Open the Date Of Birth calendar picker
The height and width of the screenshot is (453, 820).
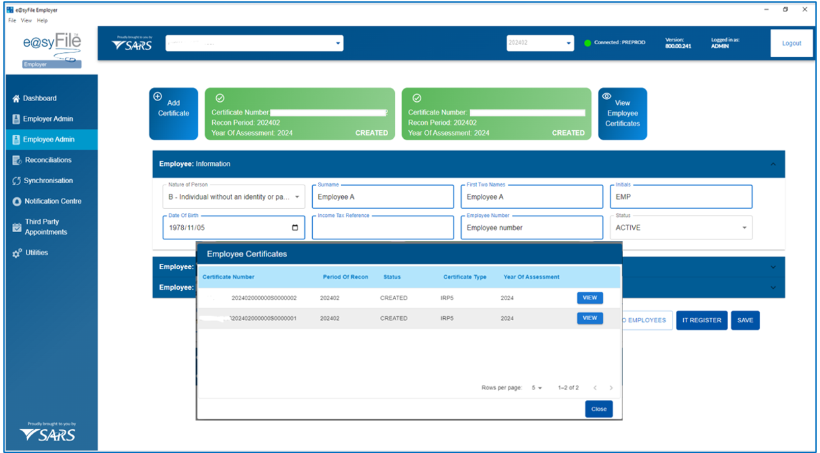[295, 227]
